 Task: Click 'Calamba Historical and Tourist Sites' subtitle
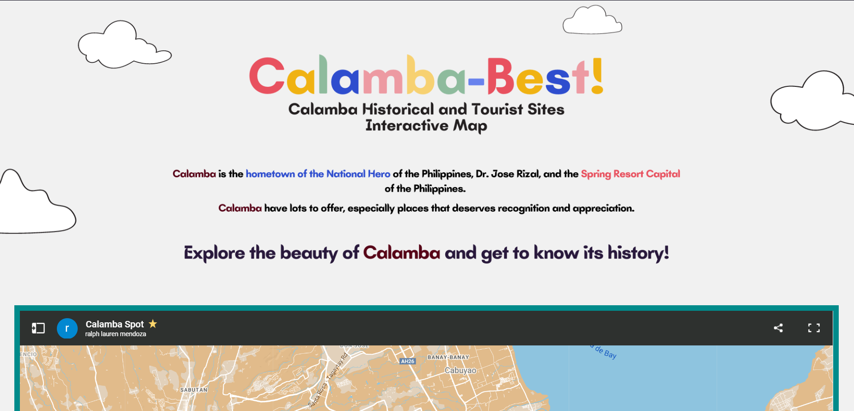(x=426, y=109)
